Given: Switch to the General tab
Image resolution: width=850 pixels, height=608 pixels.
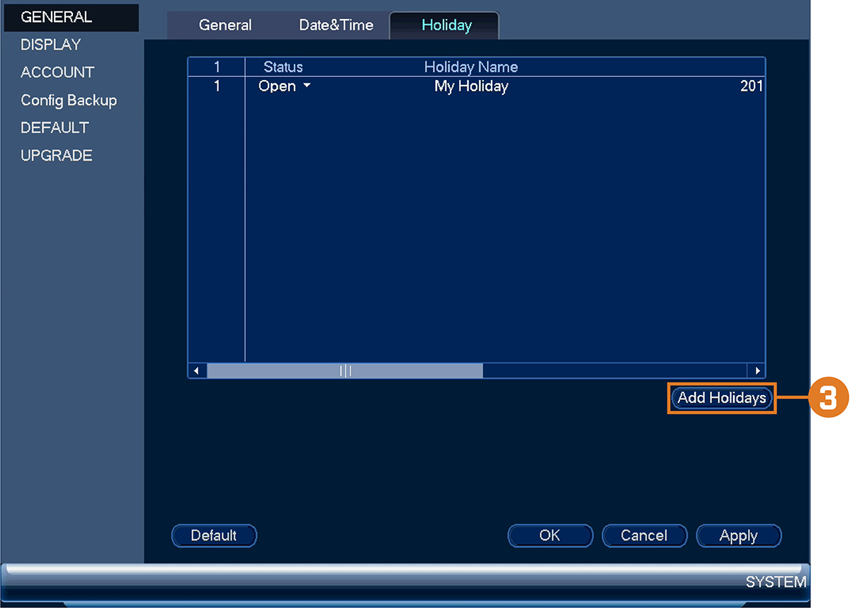Looking at the screenshot, I should click(x=225, y=25).
